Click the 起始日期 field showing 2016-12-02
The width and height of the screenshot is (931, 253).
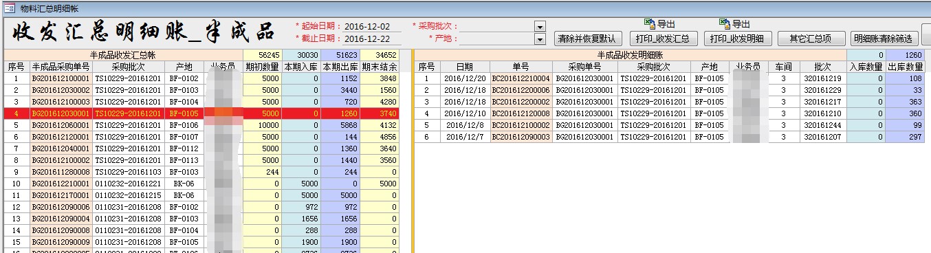point(372,26)
